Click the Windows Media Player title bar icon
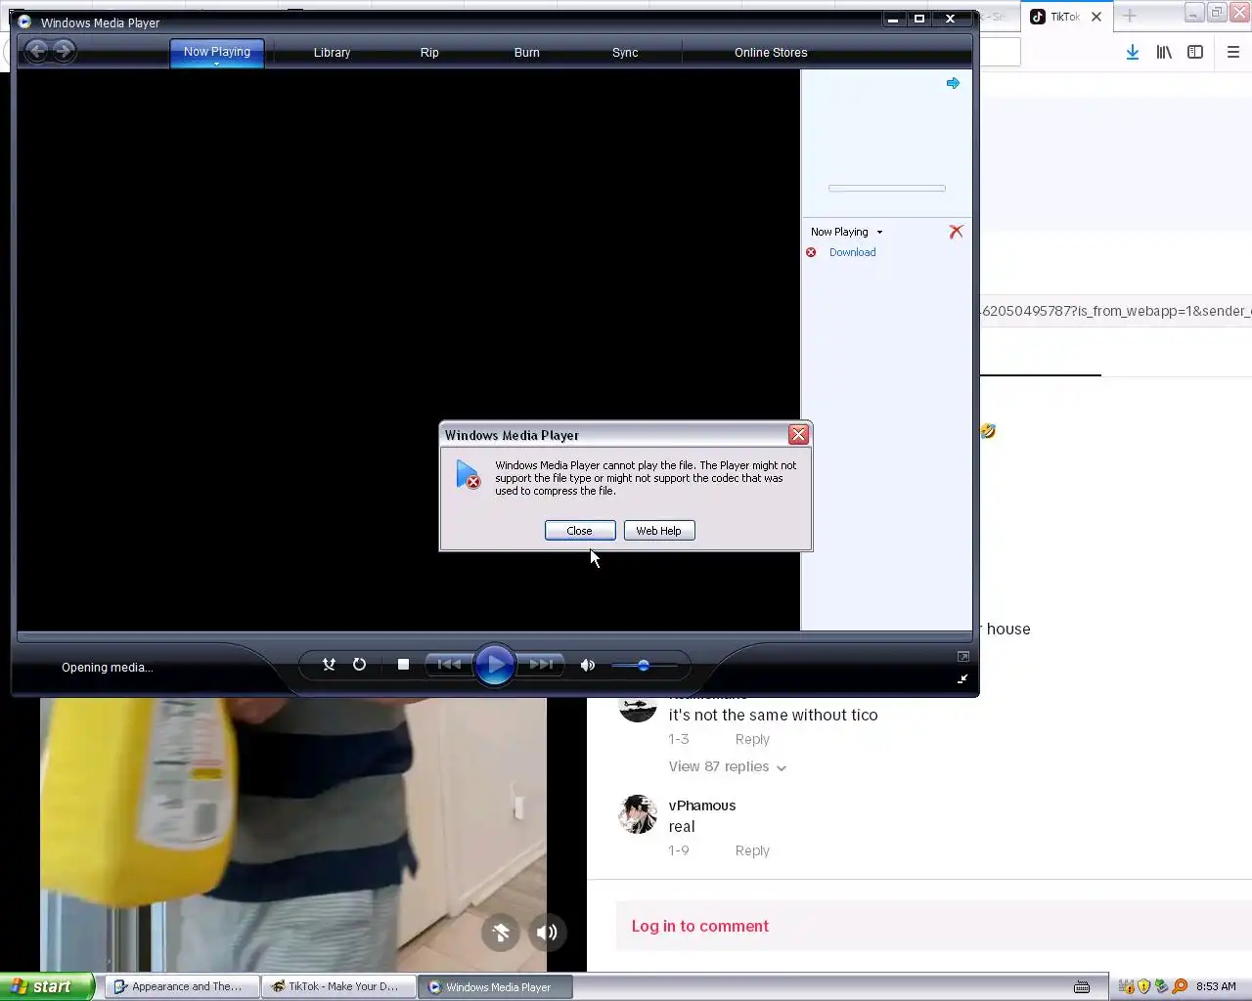 click(x=24, y=22)
